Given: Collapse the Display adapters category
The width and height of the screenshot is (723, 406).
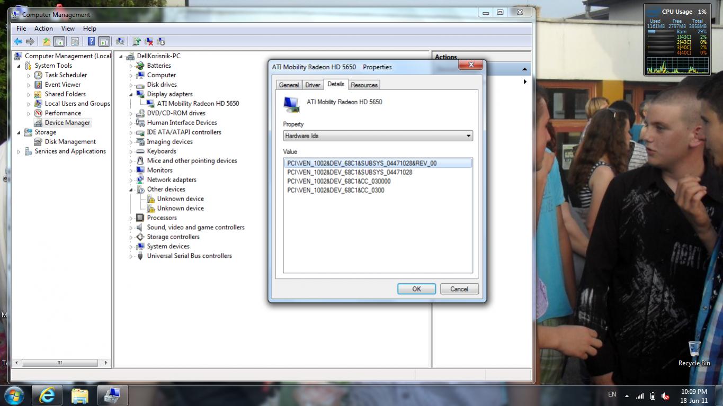Looking at the screenshot, I should point(131,95).
